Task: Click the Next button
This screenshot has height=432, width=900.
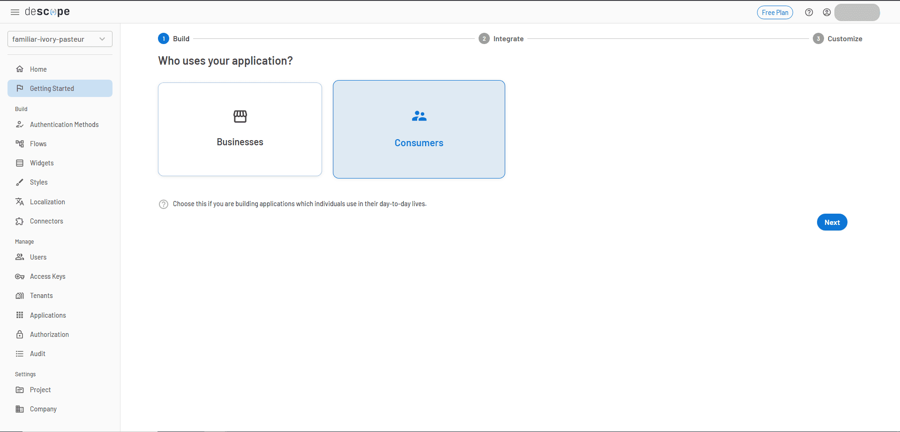Action: [832, 222]
